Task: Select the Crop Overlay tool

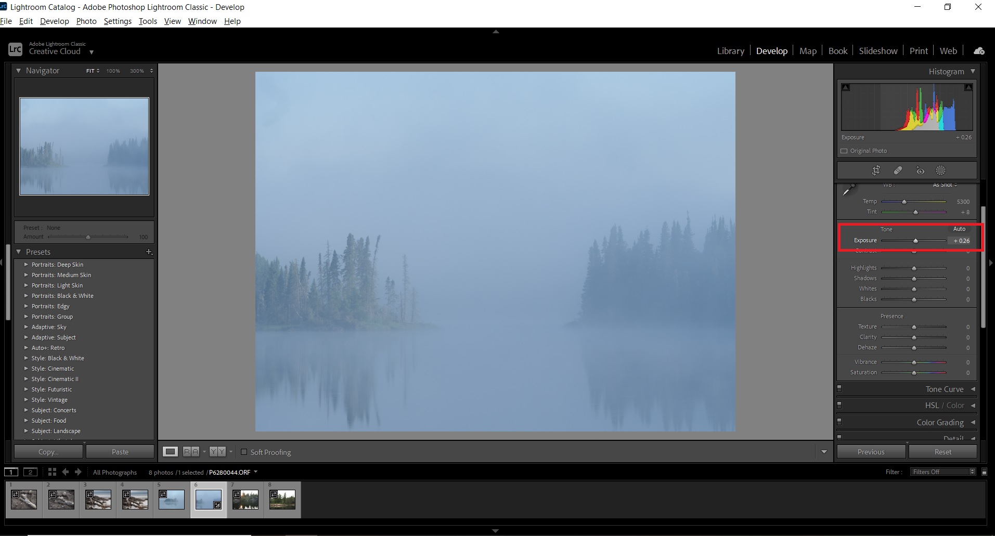Action: (876, 171)
